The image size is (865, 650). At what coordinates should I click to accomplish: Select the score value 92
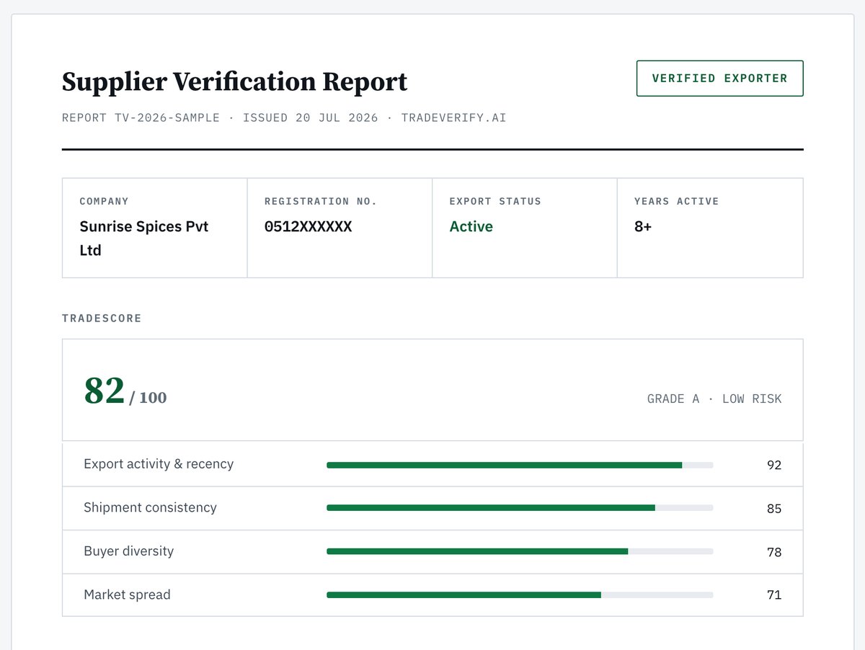(x=774, y=466)
